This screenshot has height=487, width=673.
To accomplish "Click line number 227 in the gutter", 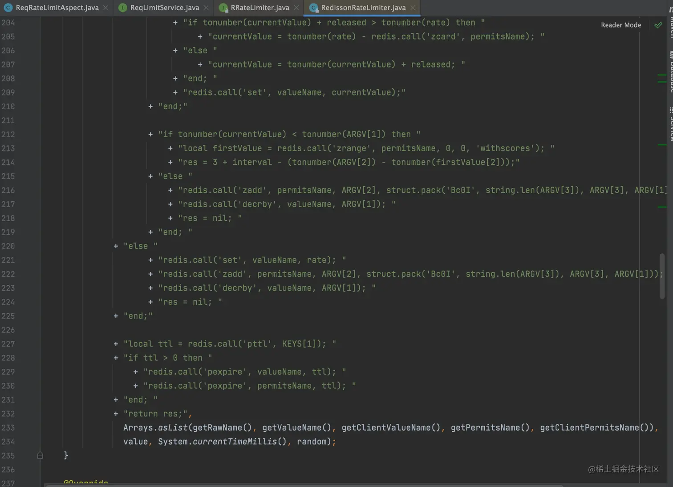I will tap(8, 344).
